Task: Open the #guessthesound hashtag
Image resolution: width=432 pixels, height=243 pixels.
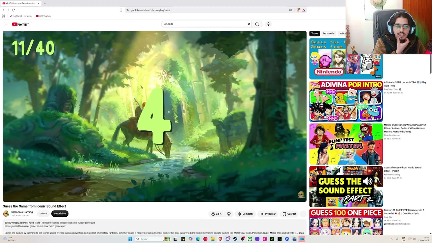Action: [50, 223]
